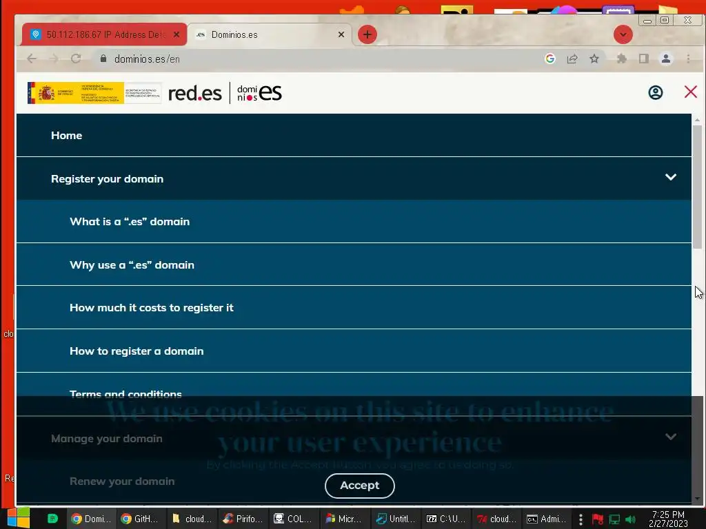Switch to the IP Address Details tab
The width and height of the screenshot is (706, 529).
point(103,34)
